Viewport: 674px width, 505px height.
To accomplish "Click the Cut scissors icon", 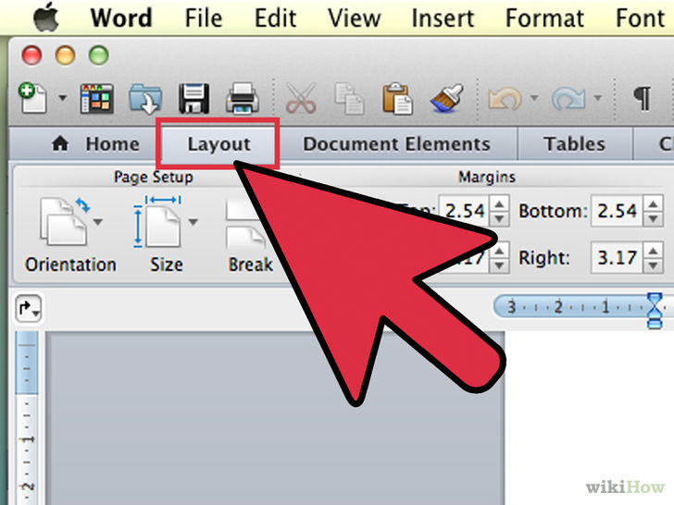I will pyautogui.click(x=301, y=98).
